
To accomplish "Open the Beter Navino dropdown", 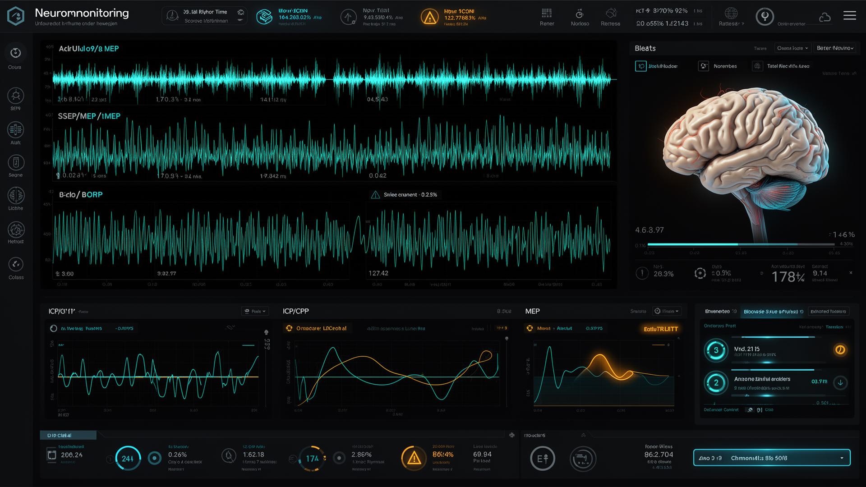I will tap(834, 48).
